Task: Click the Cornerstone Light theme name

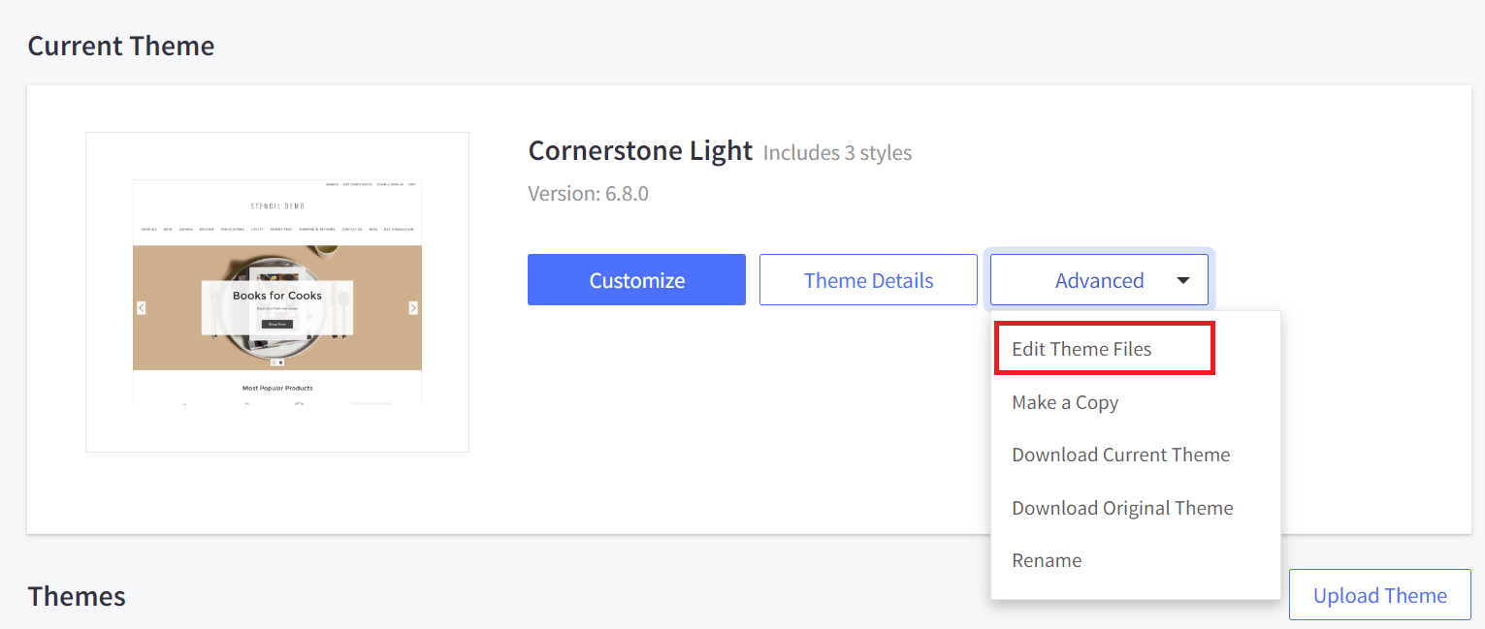Action: (x=640, y=151)
